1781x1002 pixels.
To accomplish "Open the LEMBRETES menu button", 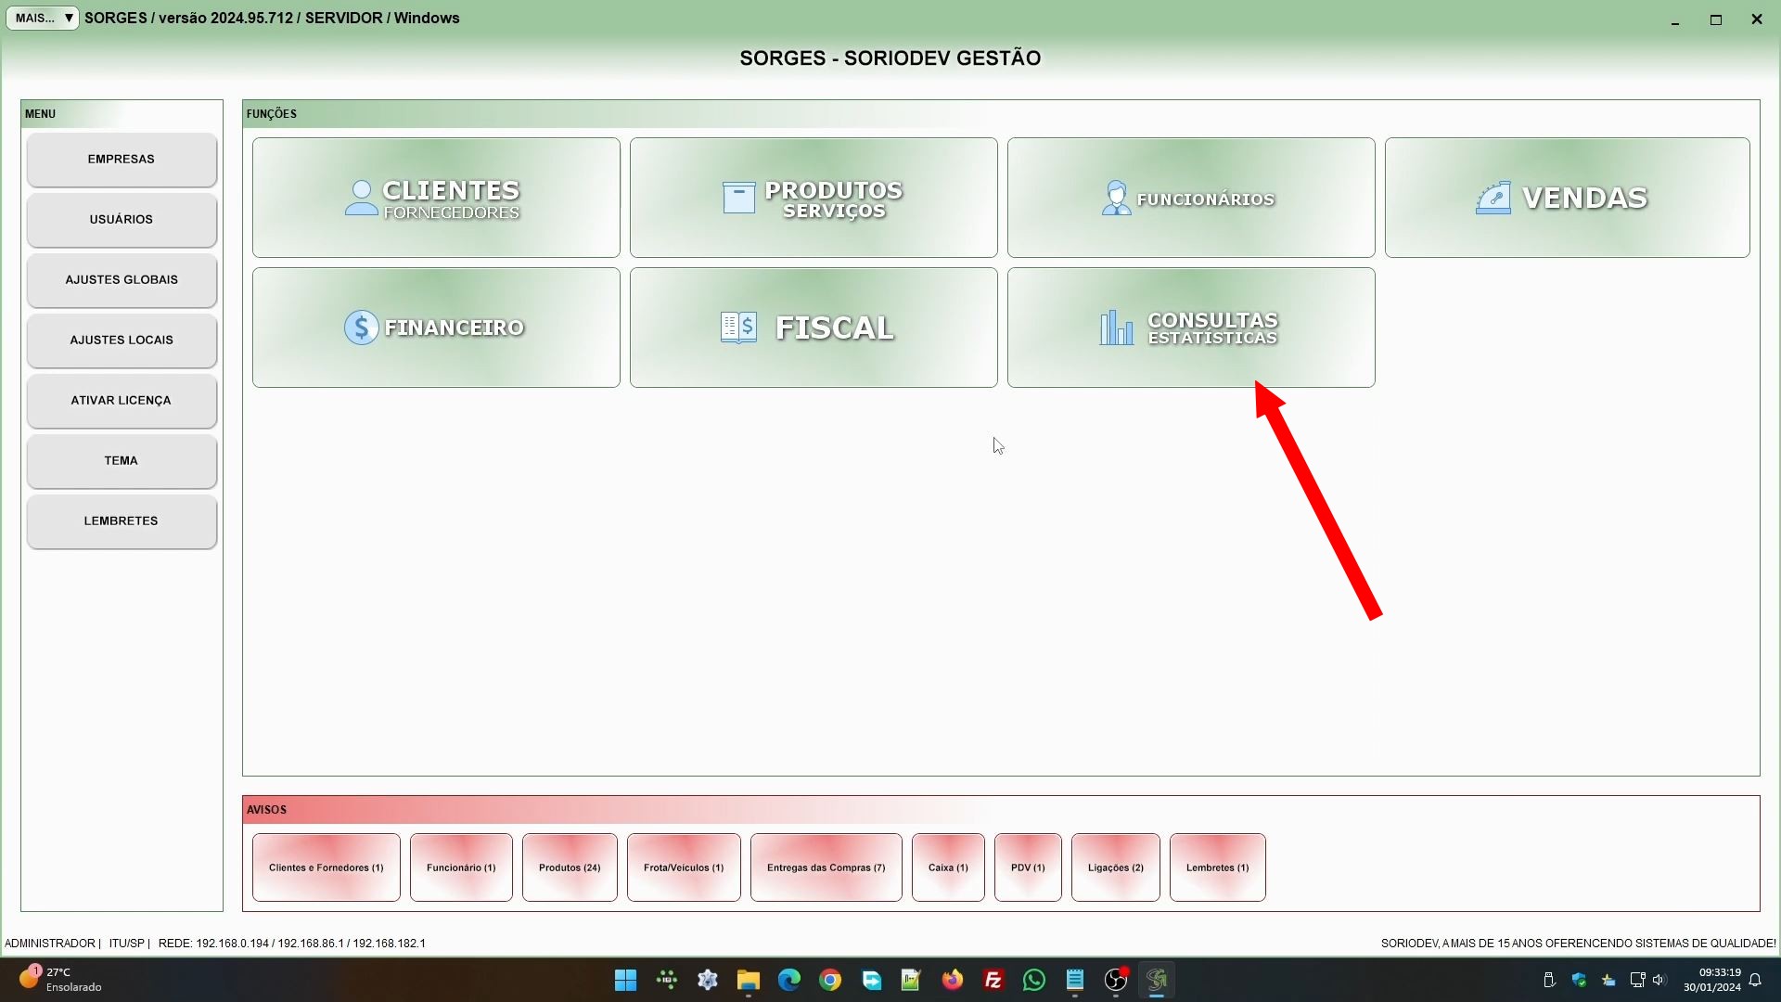I will point(122,521).
